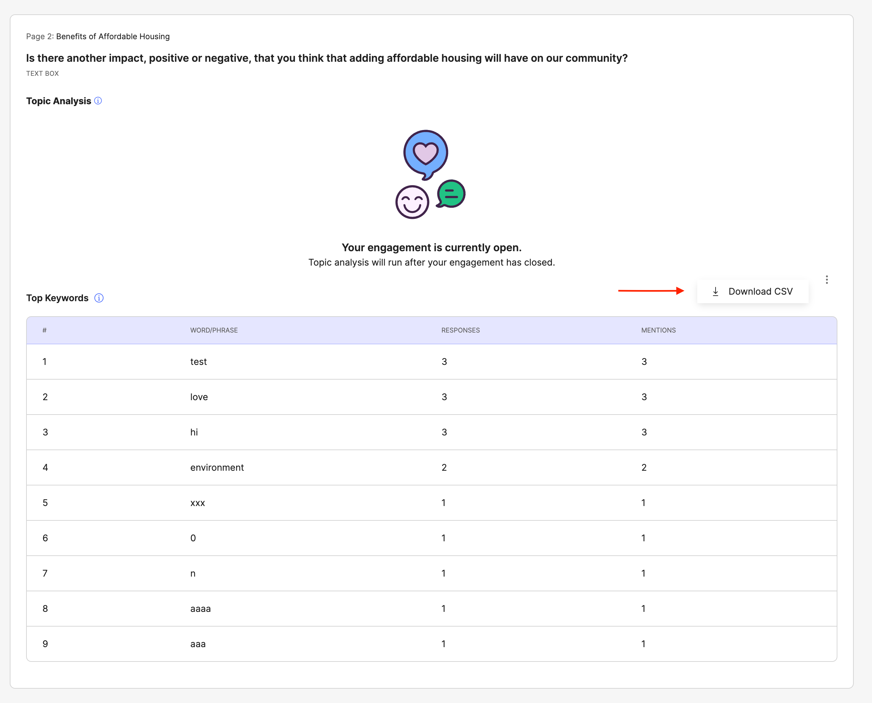Screen dimensions: 872x703
Task: Click the smiling face illustration
Action: [412, 202]
